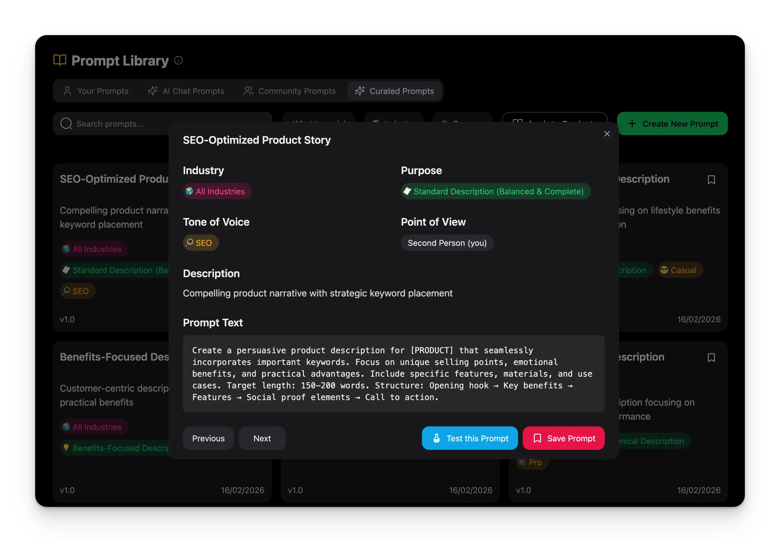This screenshot has height=542, width=780.
Task: Dismiss the SEO-Optimized Product Story dialog
Action: tap(607, 134)
